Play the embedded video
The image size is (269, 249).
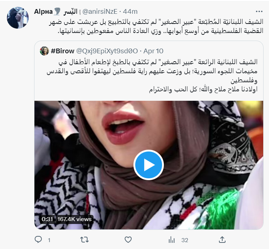(x=149, y=165)
